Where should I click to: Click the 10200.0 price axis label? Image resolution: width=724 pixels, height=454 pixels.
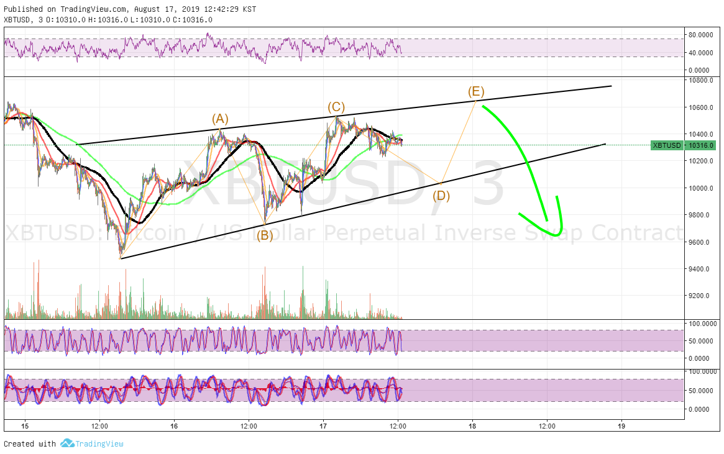click(x=701, y=161)
